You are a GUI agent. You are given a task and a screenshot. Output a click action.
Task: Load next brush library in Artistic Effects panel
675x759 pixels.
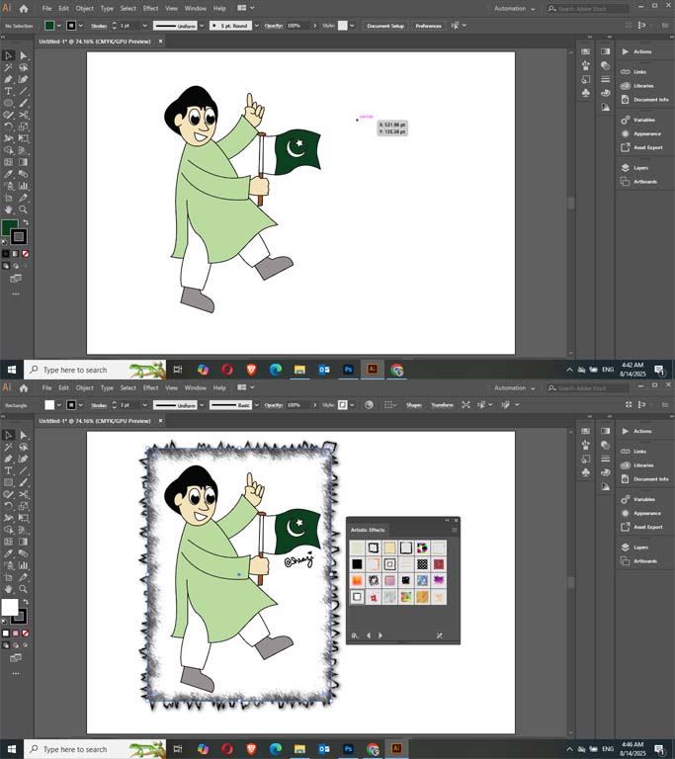coord(380,635)
